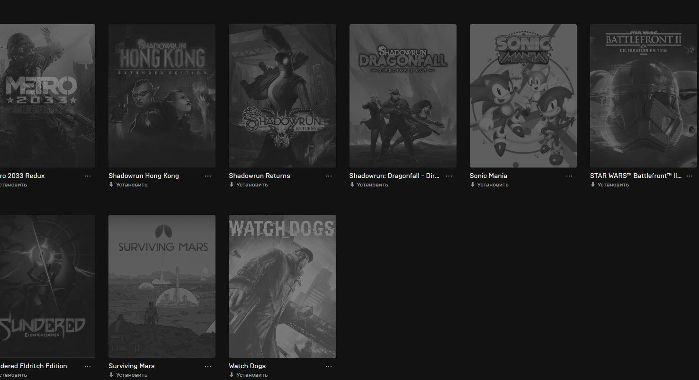Click the Shadowrun: Dragonfall title text
This screenshot has height=380, width=699.
click(x=394, y=176)
